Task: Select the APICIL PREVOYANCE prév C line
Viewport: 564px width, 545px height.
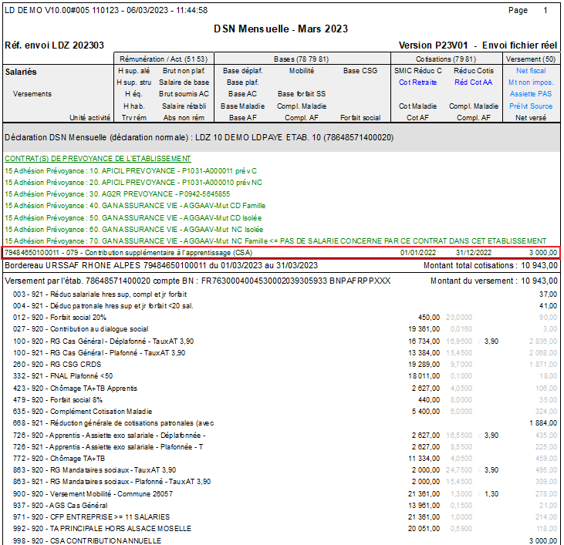Action: coord(130,170)
